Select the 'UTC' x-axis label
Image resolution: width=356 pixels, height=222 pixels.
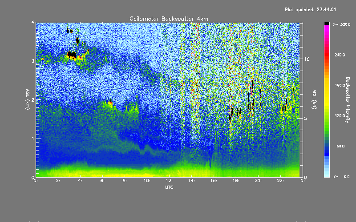pyautogui.click(x=169, y=187)
